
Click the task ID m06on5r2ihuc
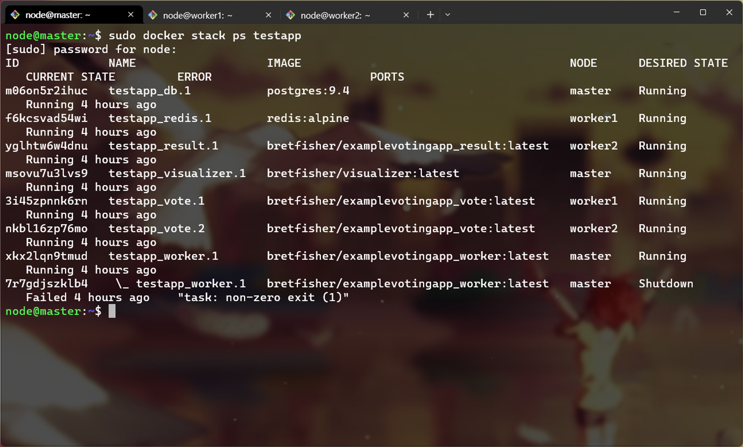46,91
